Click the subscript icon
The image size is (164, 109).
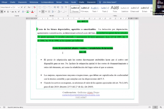pyautogui.click(x=16, y=12)
